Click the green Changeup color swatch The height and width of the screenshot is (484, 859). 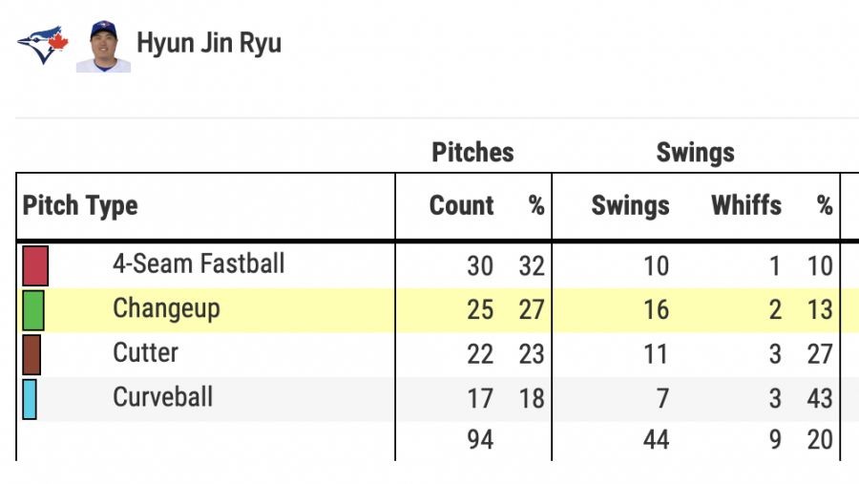(33, 310)
